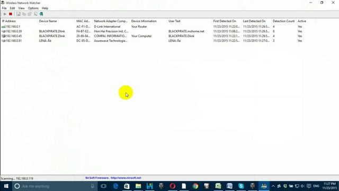
Task: Select the 192.168.0.1 router row
Action: [158, 27]
